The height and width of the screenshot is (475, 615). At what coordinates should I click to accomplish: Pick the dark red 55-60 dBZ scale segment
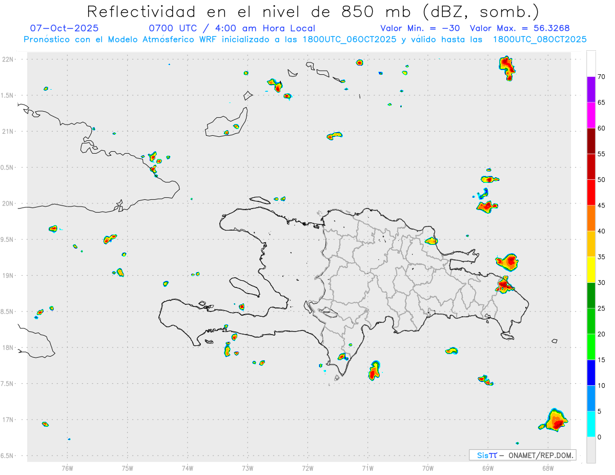[591, 141]
